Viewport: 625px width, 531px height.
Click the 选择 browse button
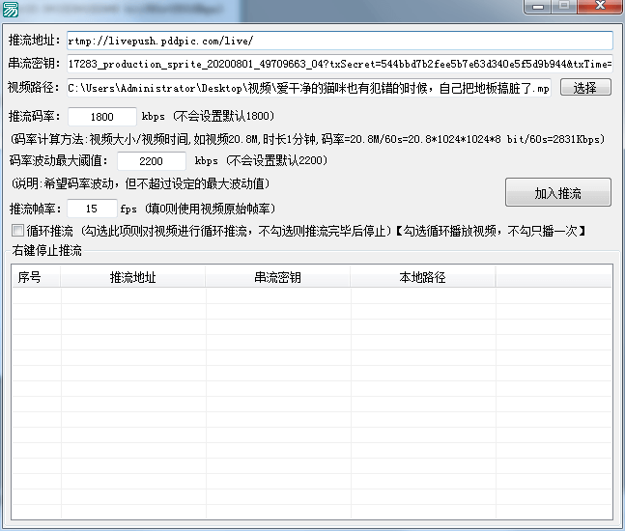(585, 88)
